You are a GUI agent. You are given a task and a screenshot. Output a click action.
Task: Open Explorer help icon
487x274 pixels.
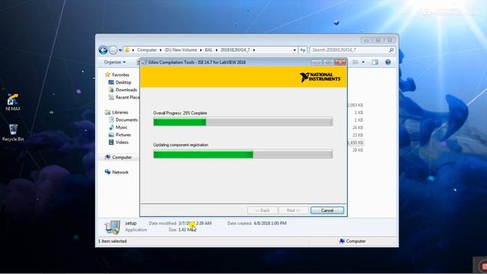388,62
